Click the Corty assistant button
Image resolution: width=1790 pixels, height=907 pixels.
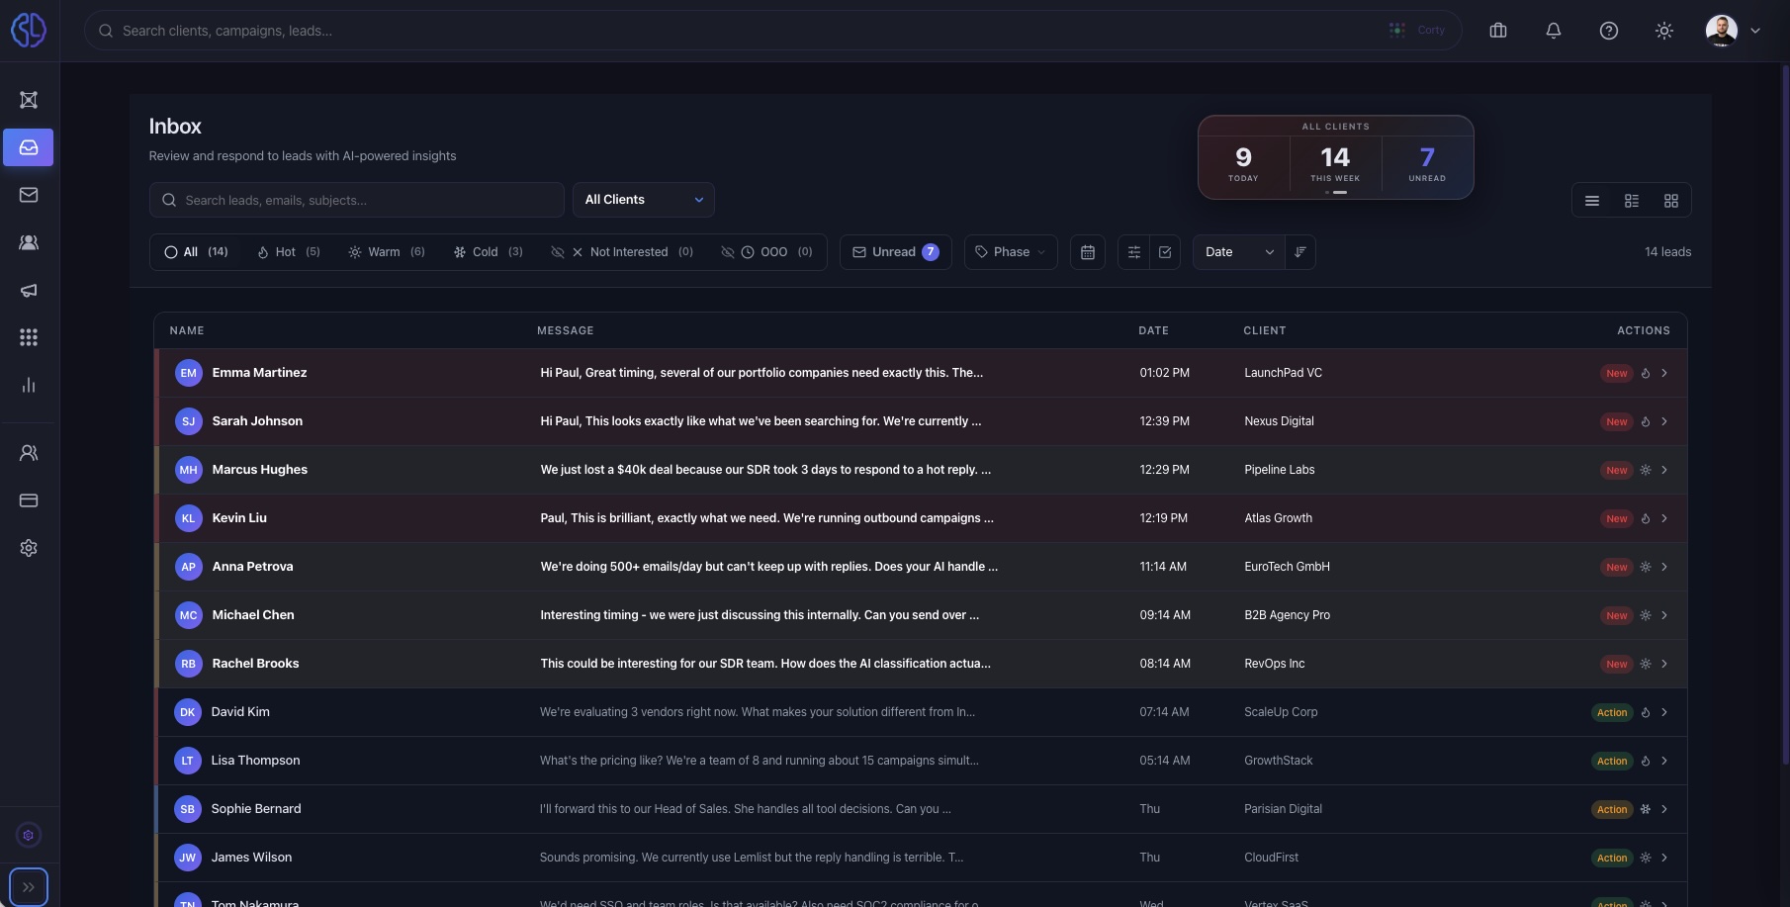(1418, 31)
